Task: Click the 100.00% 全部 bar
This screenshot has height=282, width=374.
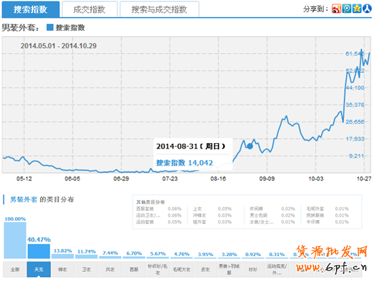Action: [x=15, y=240]
